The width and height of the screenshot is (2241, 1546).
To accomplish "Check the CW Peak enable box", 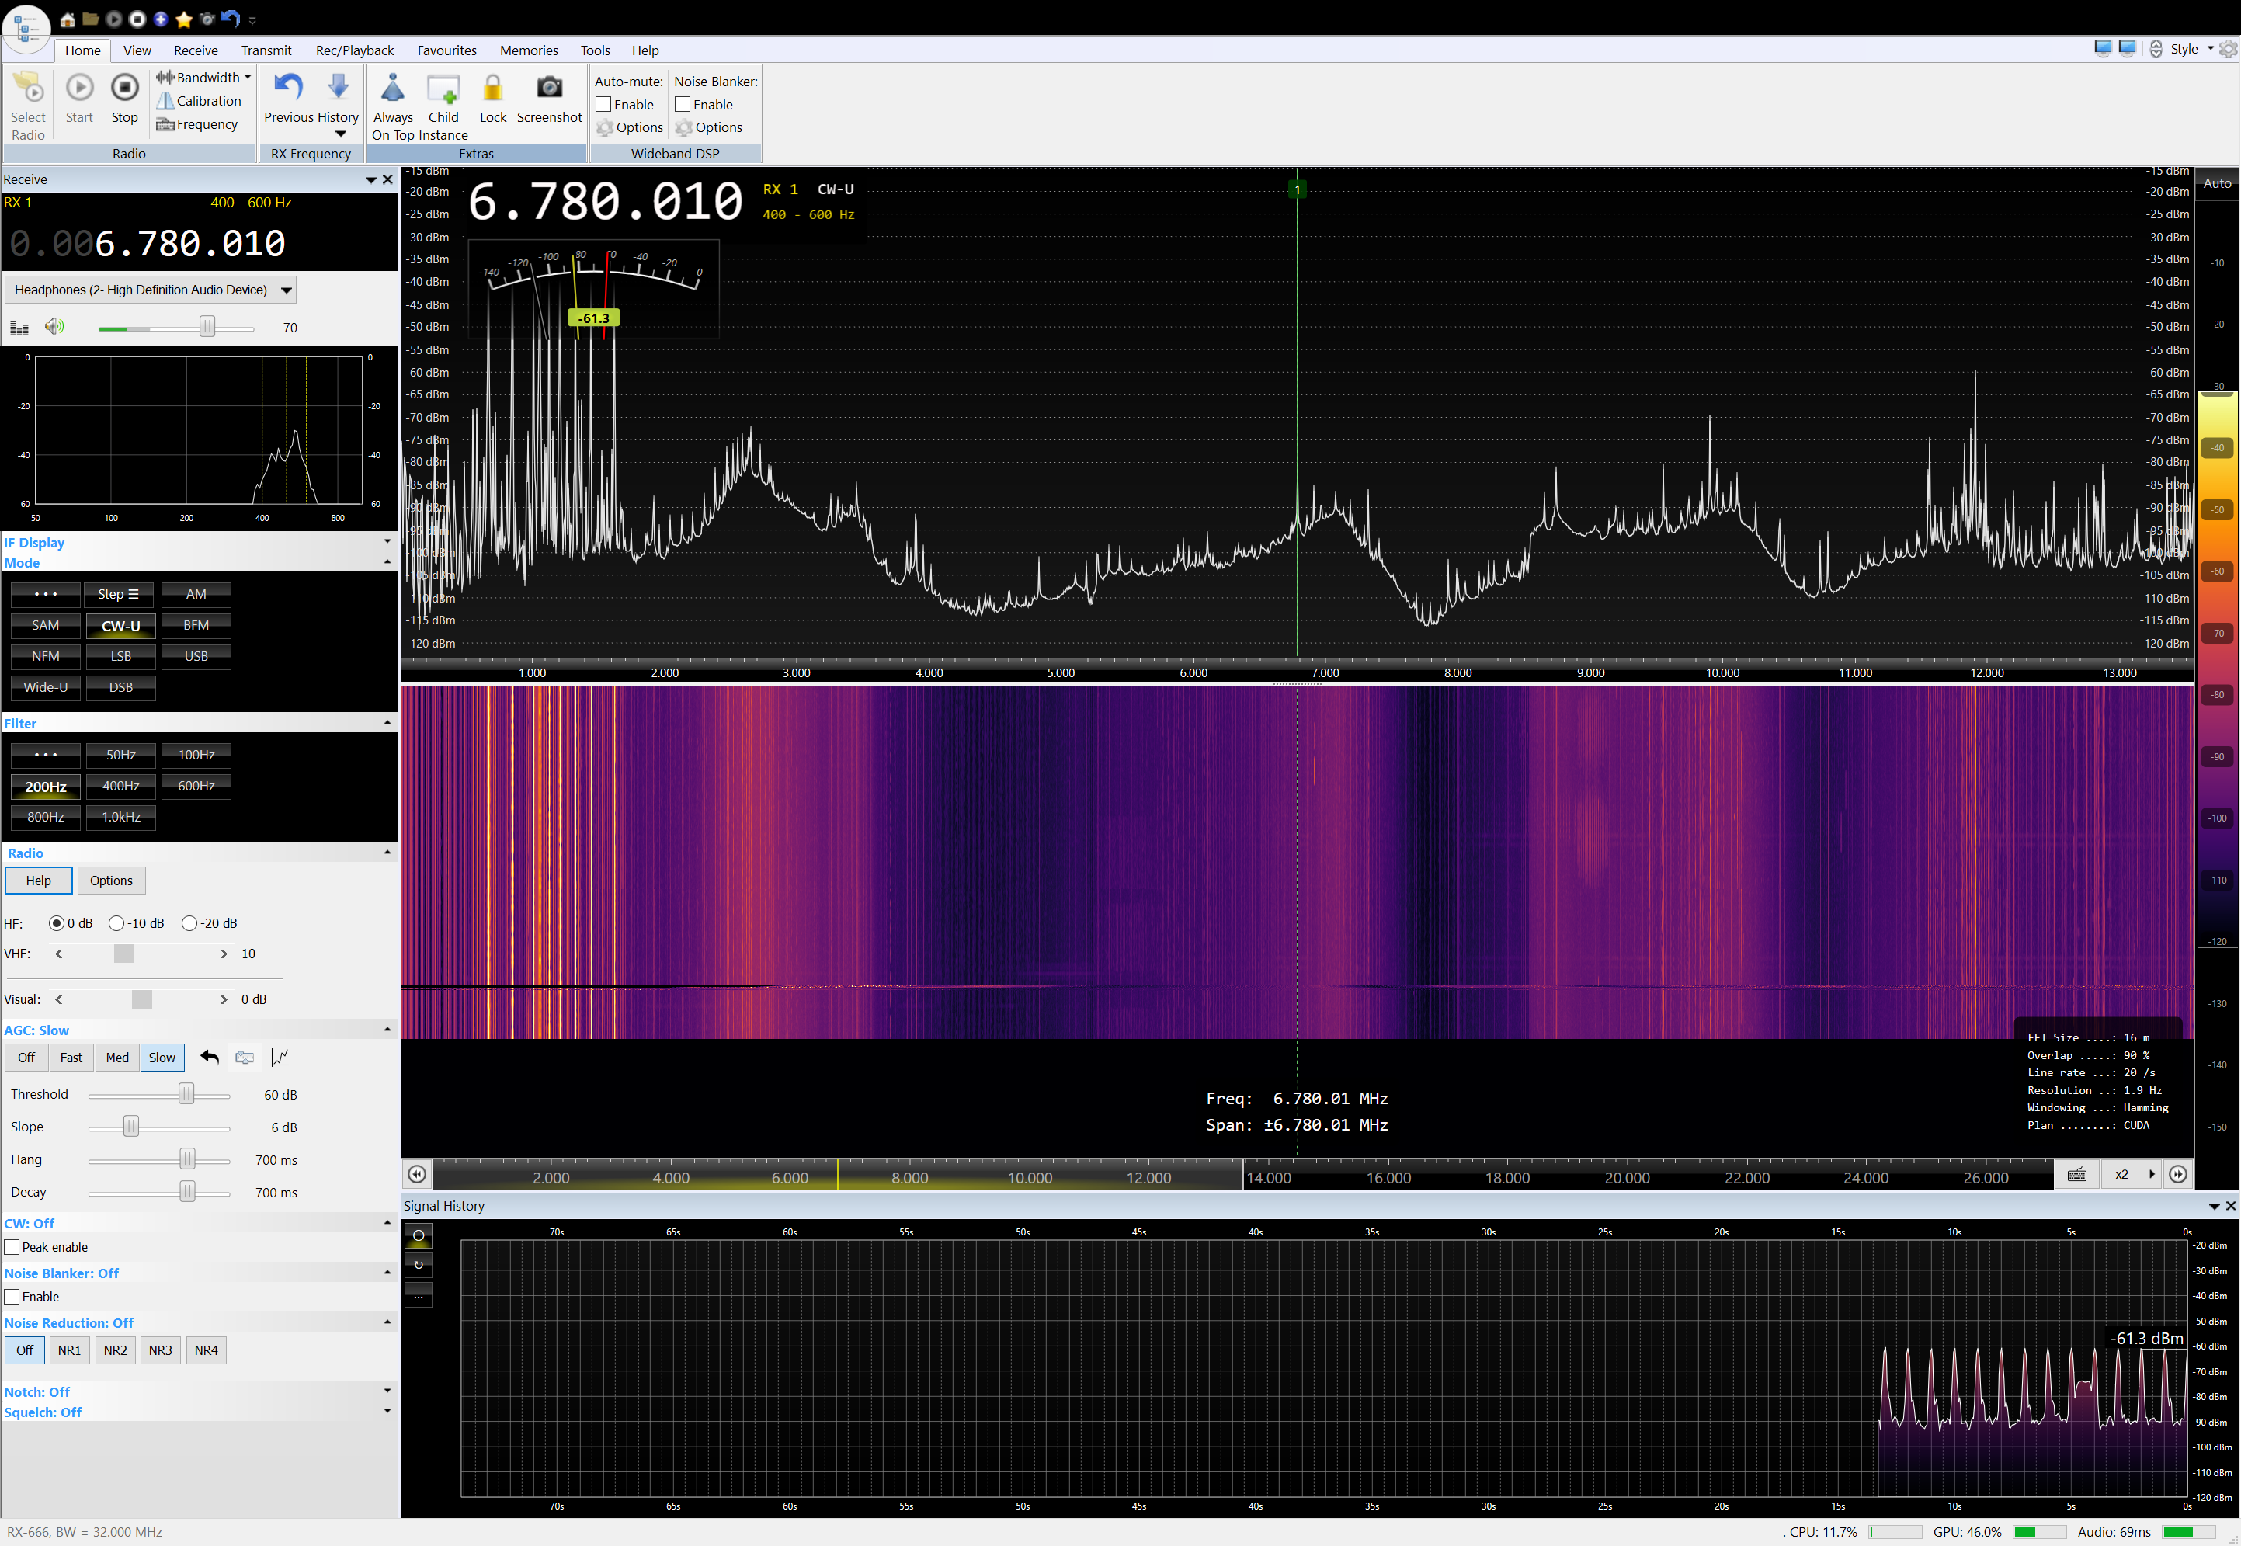I will (x=12, y=1247).
